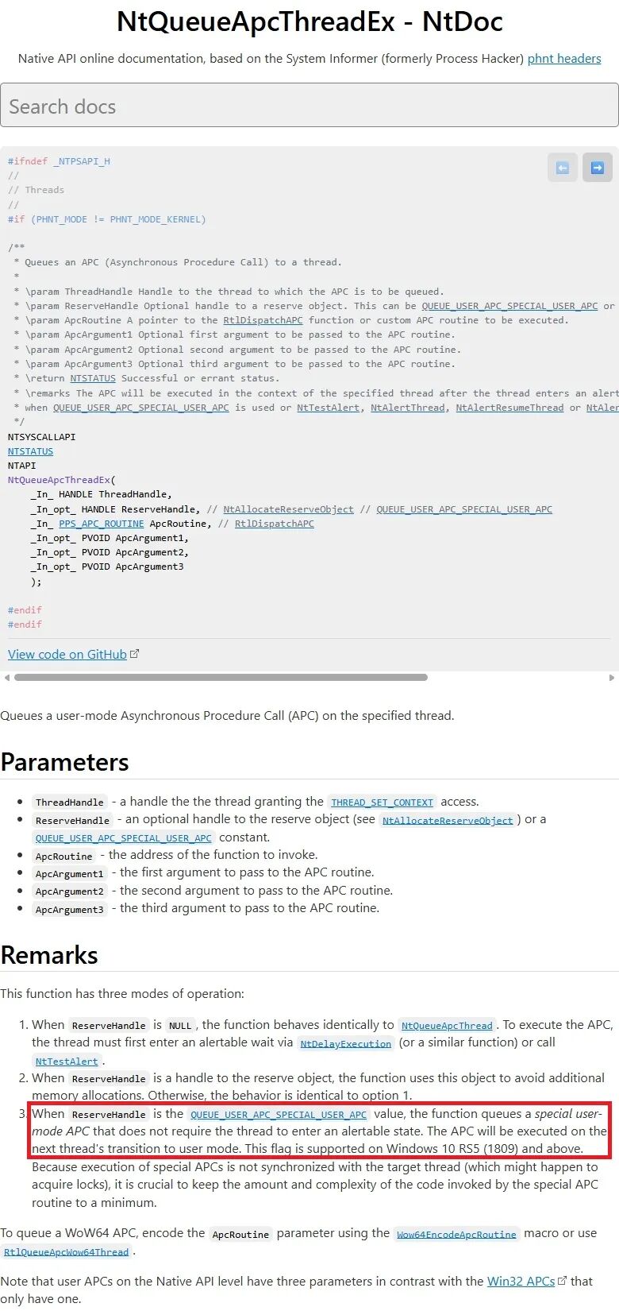Follow the NtQueueApcThread link in Remarks
This screenshot has width=619, height=1311.
coord(447,1026)
